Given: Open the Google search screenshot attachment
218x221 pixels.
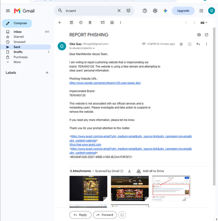Looking at the screenshot, I should pos(171,188).
